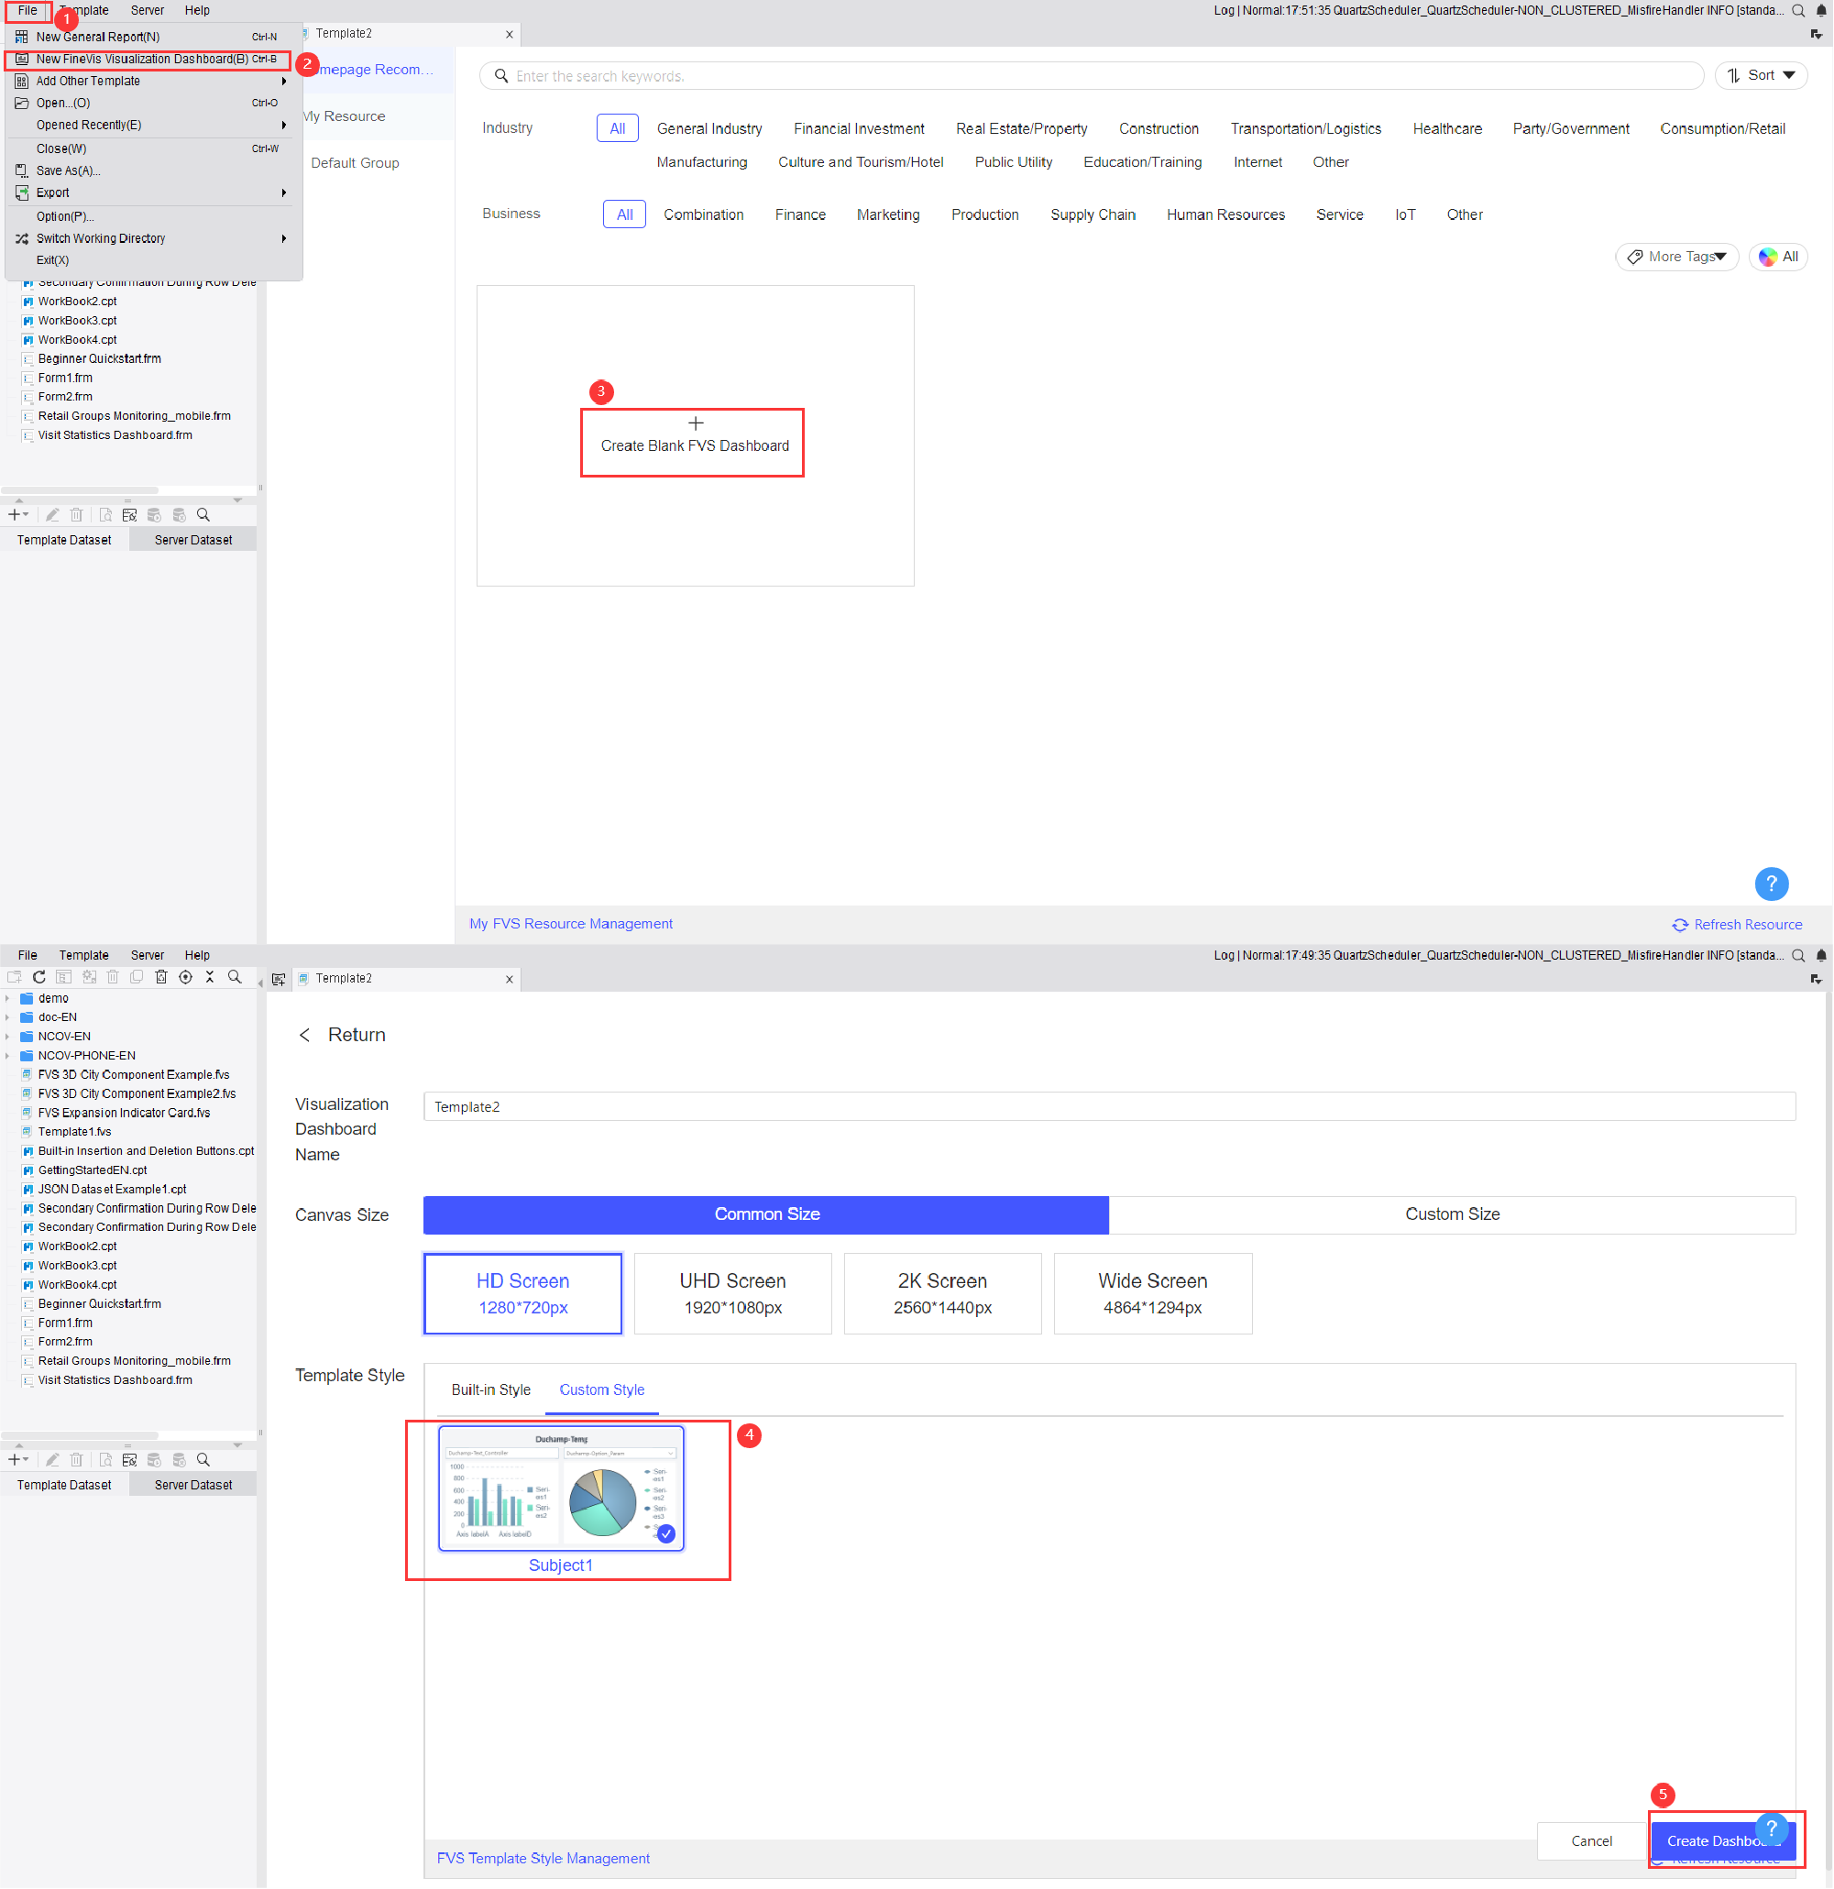Click the blue help question mark icon

(x=1771, y=883)
